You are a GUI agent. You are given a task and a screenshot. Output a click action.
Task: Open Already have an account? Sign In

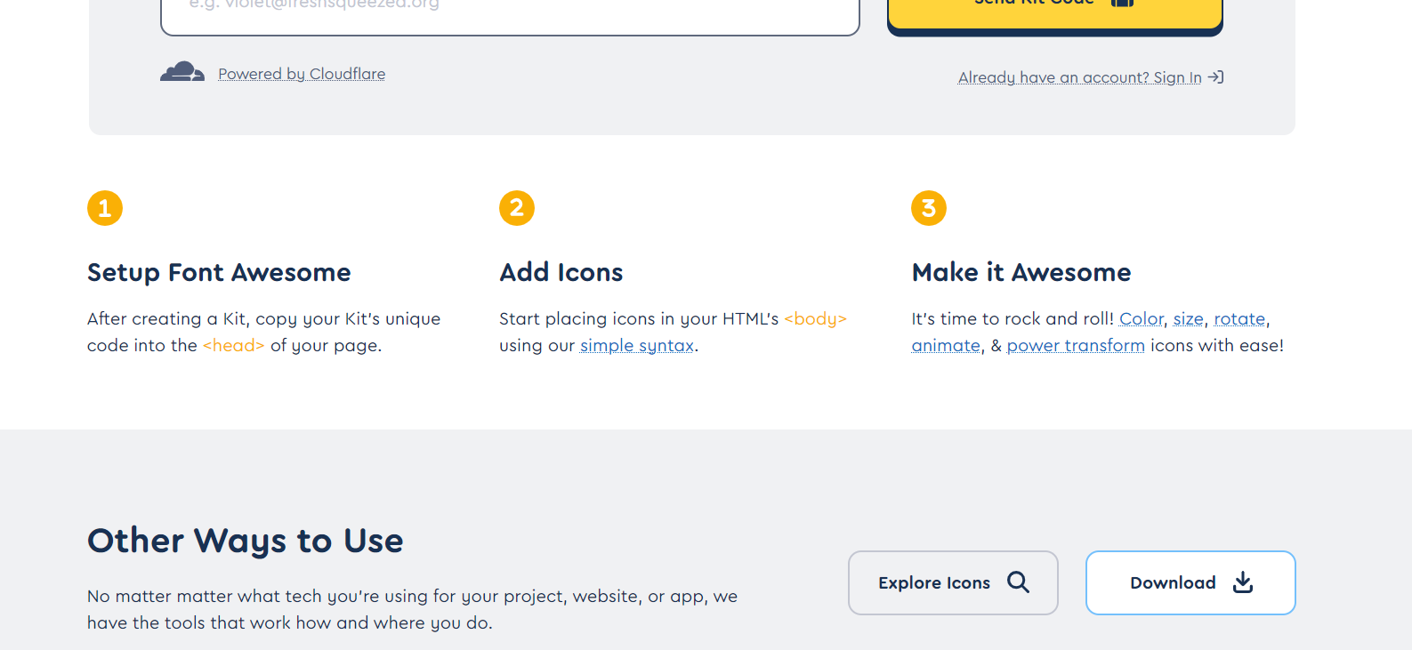click(1079, 77)
